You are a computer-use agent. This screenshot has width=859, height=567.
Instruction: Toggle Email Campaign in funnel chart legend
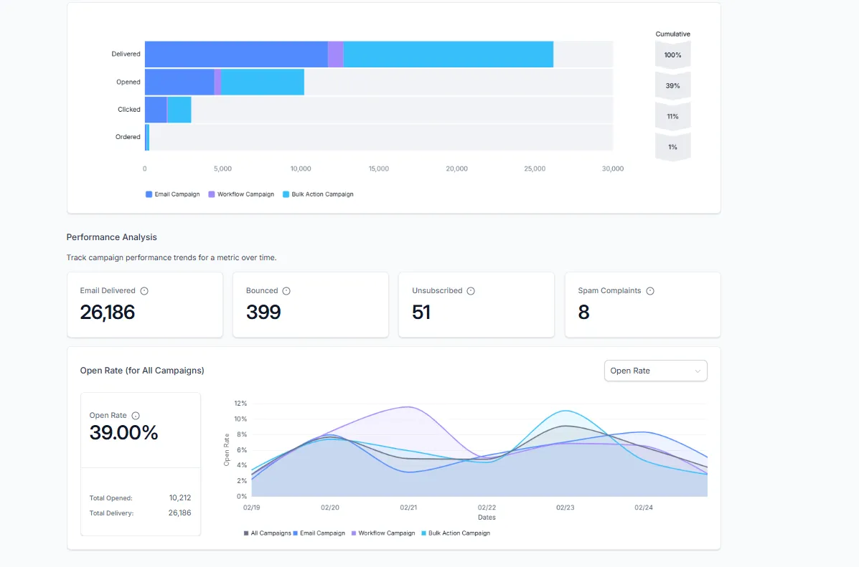coord(172,194)
